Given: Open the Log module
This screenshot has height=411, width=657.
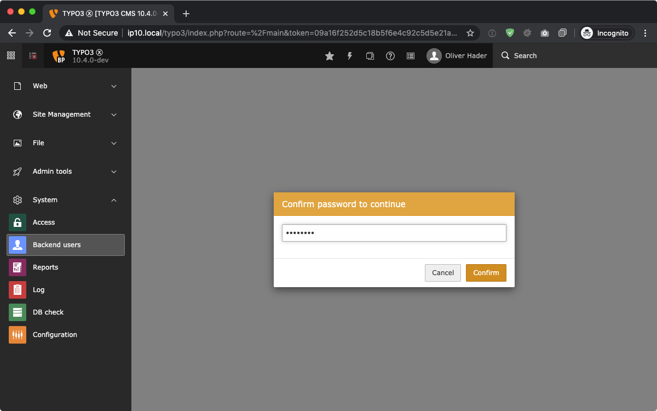Looking at the screenshot, I should point(38,289).
